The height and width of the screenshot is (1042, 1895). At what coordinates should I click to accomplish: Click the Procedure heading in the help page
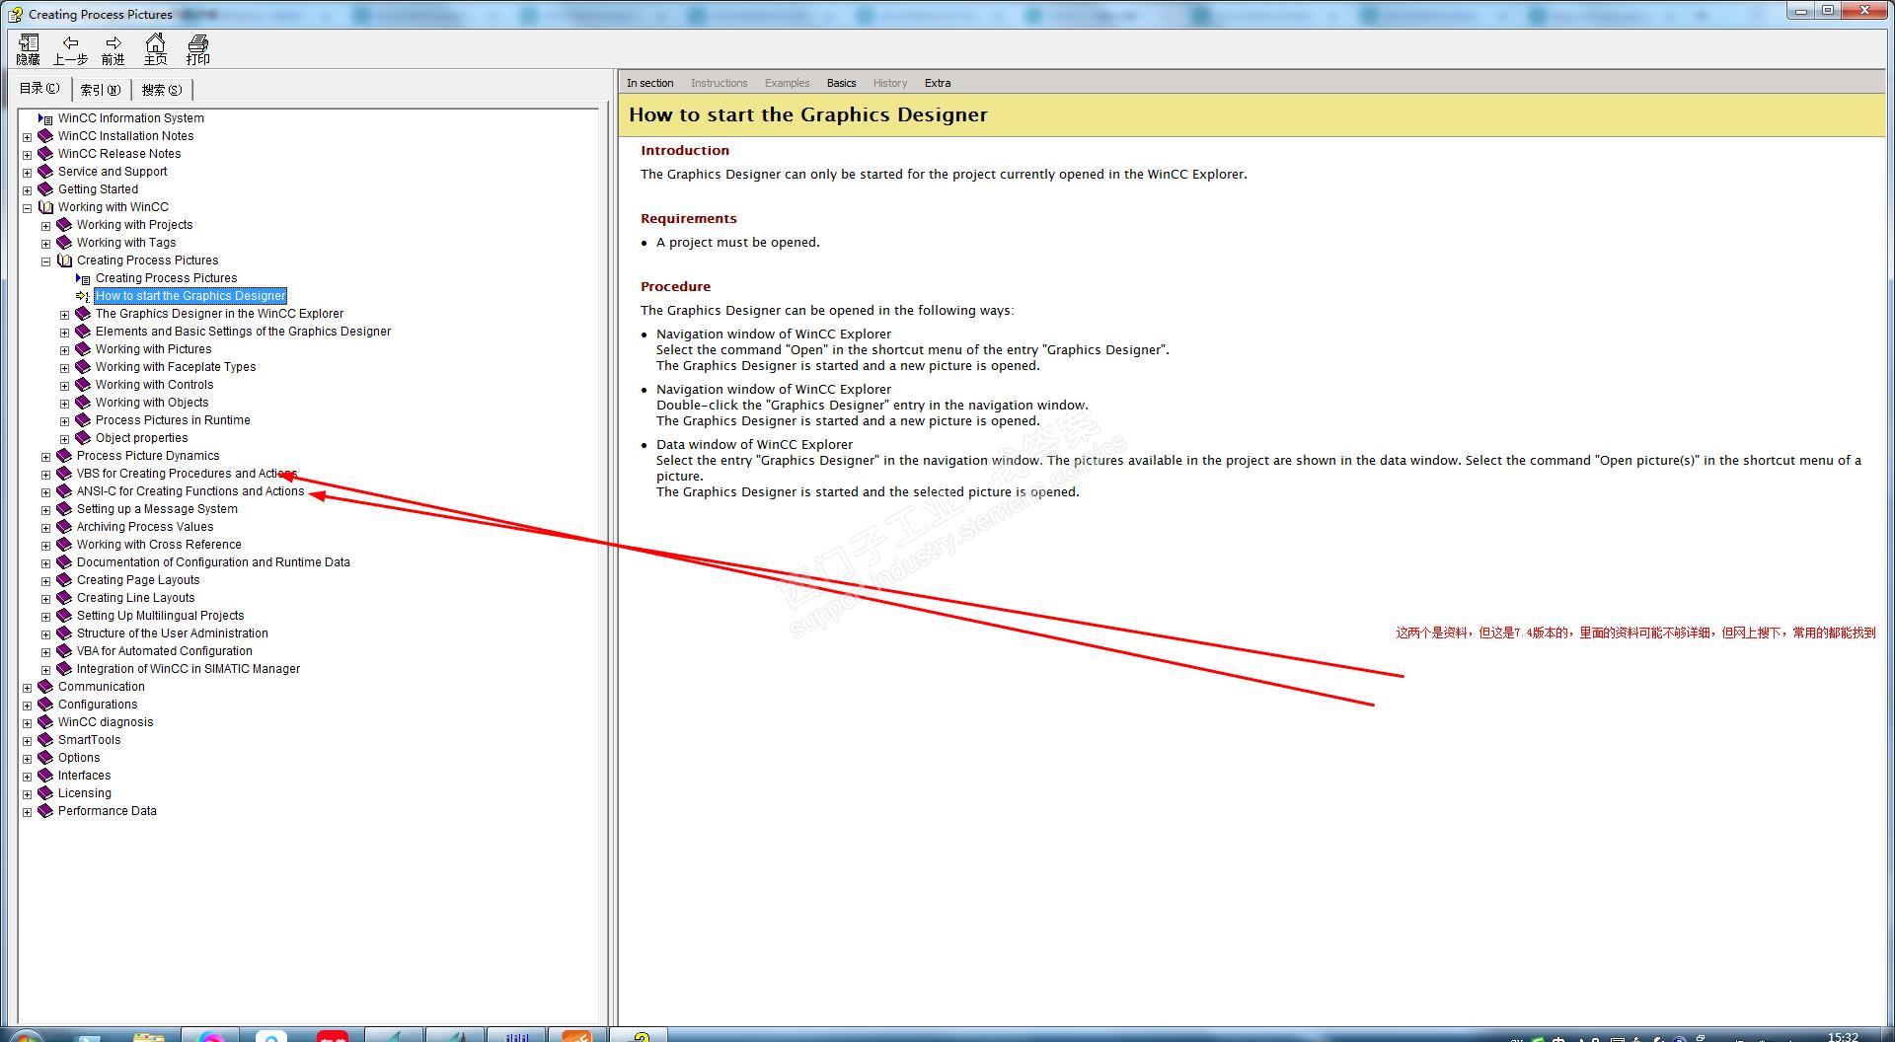tap(676, 287)
